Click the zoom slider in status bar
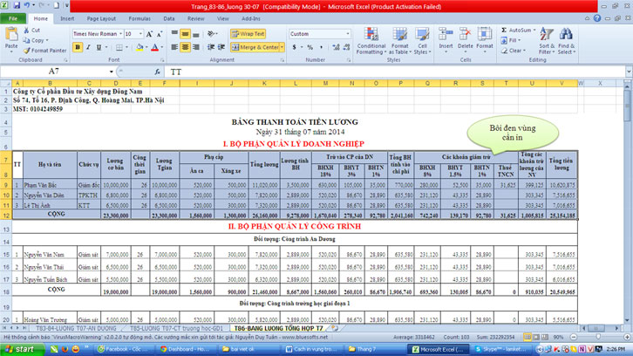This screenshot has width=633, height=356. click(x=599, y=337)
